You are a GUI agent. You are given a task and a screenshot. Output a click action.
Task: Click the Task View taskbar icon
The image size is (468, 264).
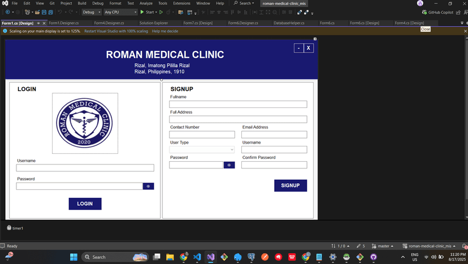[x=157, y=257]
